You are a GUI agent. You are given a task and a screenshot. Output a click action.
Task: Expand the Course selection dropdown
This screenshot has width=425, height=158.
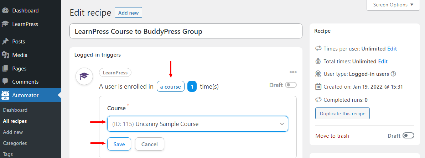[198, 124]
